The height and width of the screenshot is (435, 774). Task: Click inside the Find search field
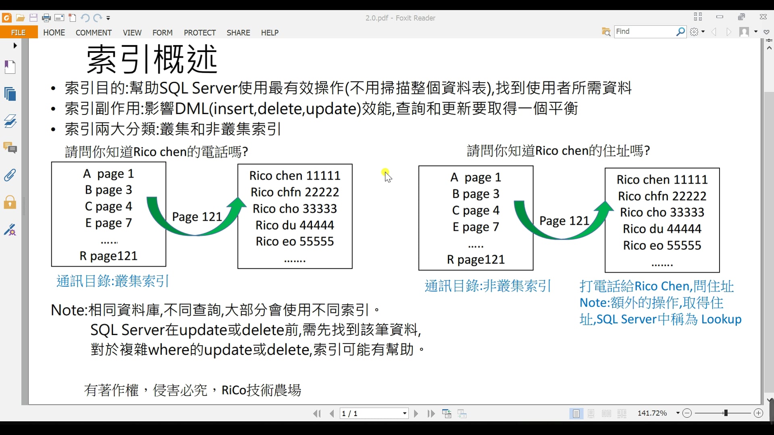(644, 31)
